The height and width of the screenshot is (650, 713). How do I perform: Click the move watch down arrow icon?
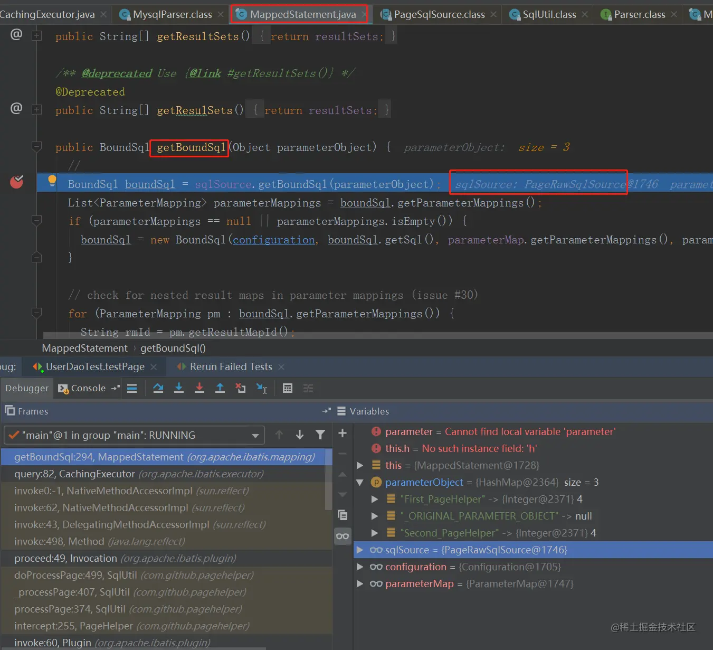point(343,495)
